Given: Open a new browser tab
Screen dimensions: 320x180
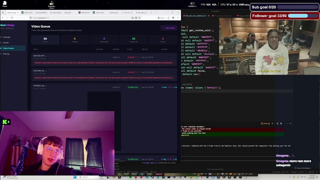Looking at the screenshot, I should [x=151, y=12].
